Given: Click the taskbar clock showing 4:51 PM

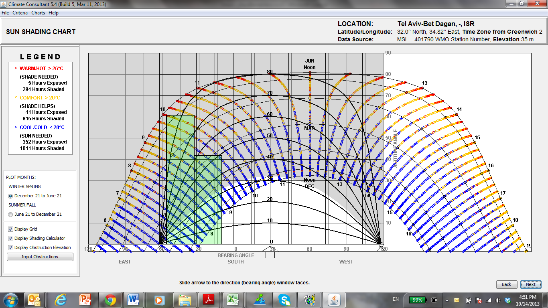Looking at the screenshot, I should pos(528,300).
